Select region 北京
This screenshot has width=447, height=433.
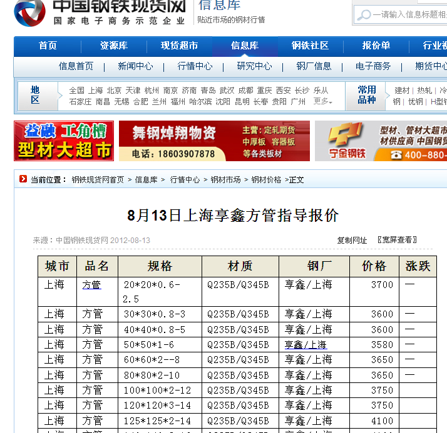[114, 91]
